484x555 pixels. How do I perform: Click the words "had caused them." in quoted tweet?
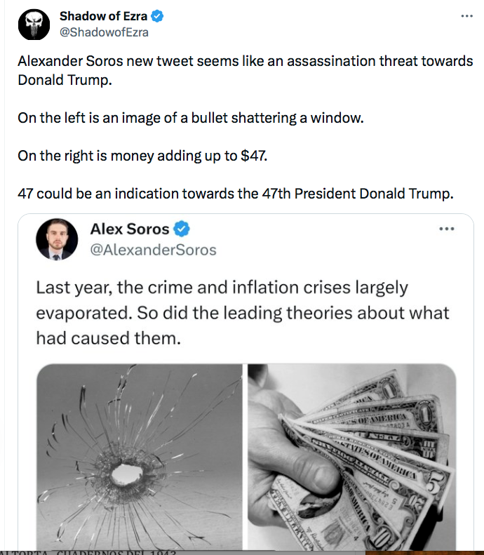coord(109,338)
